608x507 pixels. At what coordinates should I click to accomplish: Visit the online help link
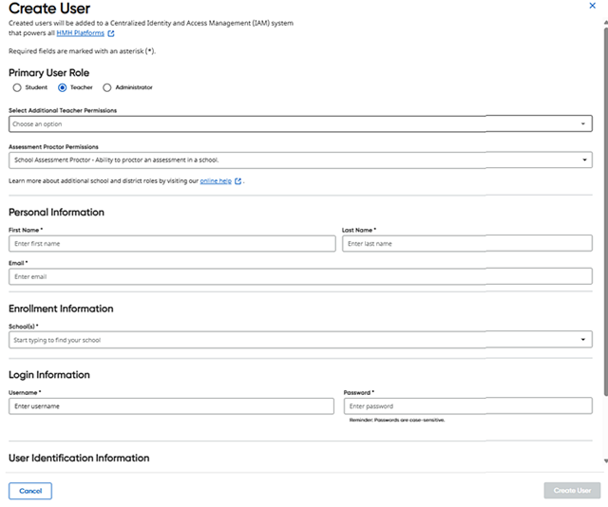tap(216, 181)
